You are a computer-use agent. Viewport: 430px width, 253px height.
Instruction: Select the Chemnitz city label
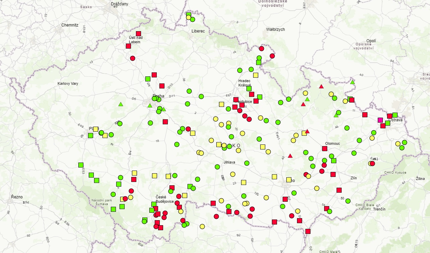[70, 25]
